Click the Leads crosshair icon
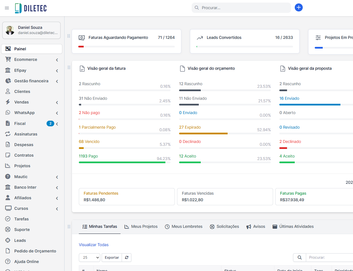 click(8, 240)
